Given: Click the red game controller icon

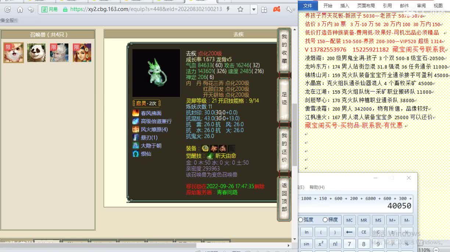Looking at the screenshot, I should tap(277, 9).
